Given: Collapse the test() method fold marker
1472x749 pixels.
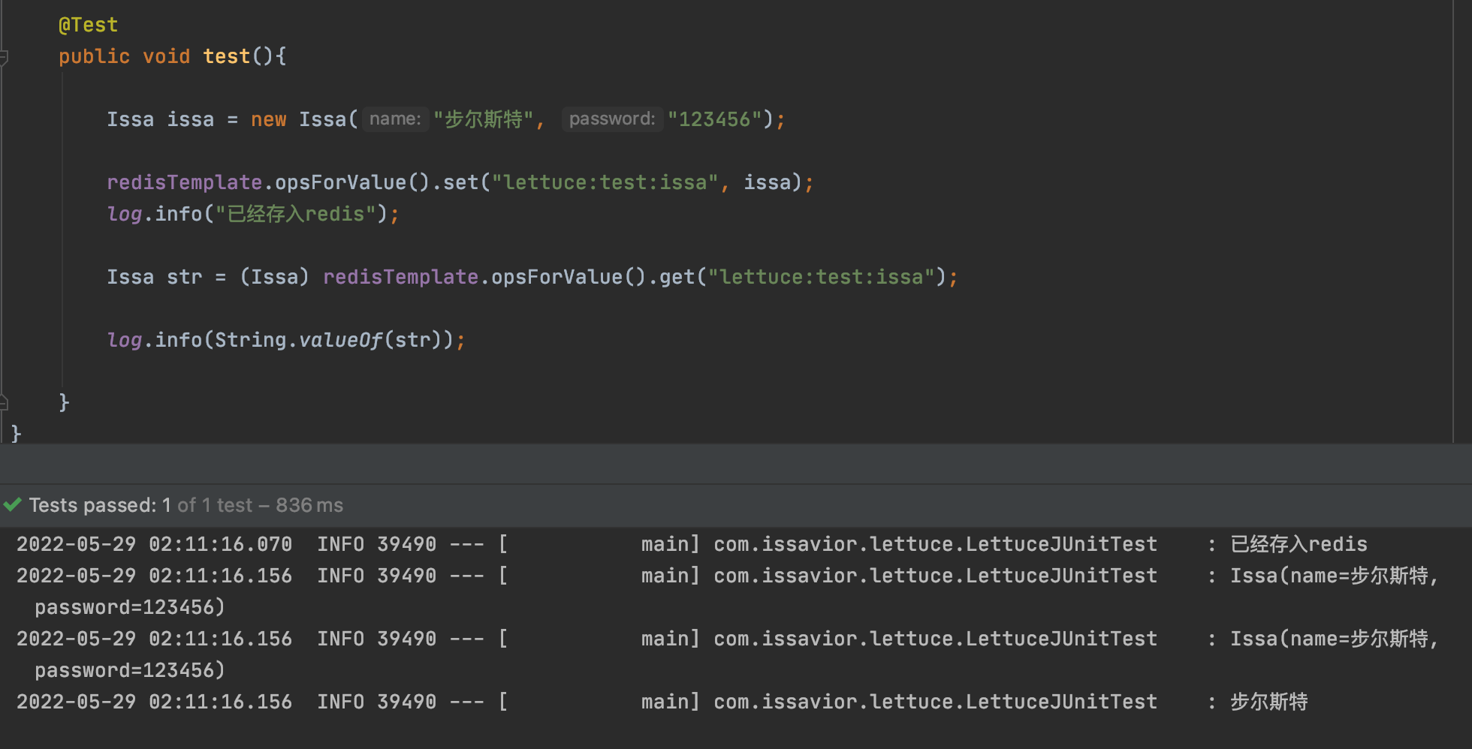Looking at the screenshot, I should click(x=4, y=56).
